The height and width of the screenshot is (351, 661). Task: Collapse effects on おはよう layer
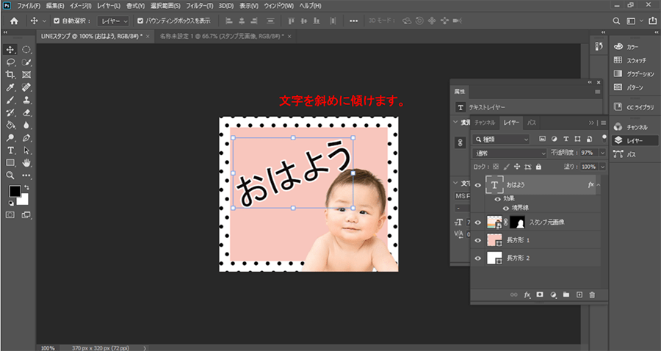[600, 185]
